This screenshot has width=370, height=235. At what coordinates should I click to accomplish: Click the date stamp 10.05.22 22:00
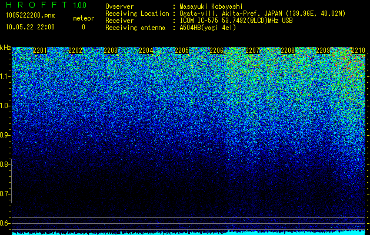tap(30, 27)
